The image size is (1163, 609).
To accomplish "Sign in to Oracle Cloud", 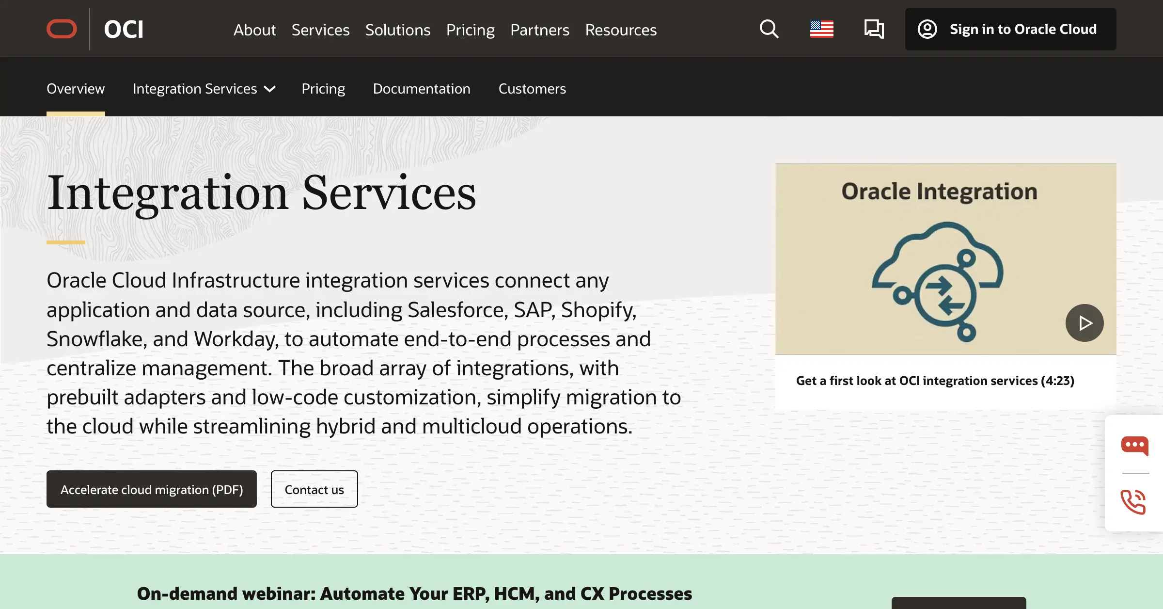I will [1023, 29].
